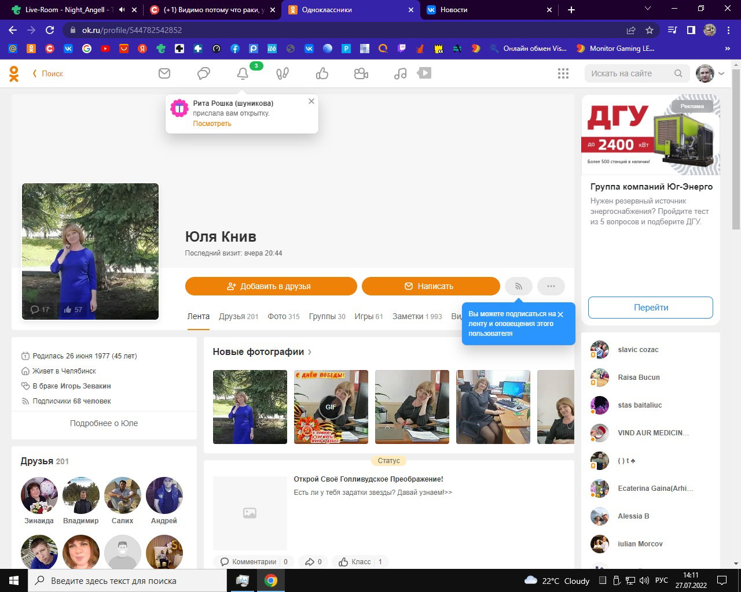Screen dimensions: 741x592
Task: Mute the Live-Room tab audio
Action: [x=122, y=10]
